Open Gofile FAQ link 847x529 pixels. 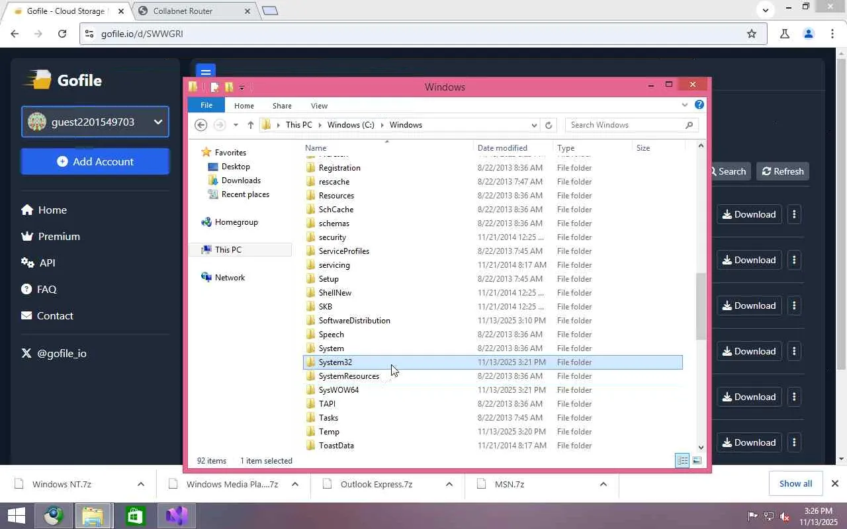(x=39, y=289)
